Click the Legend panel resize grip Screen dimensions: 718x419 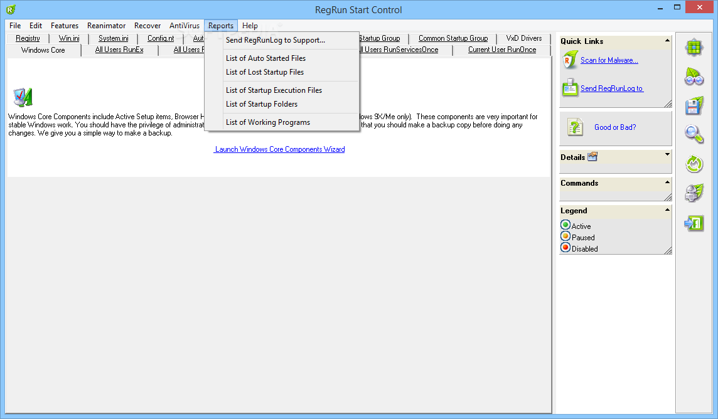(x=668, y=251)
